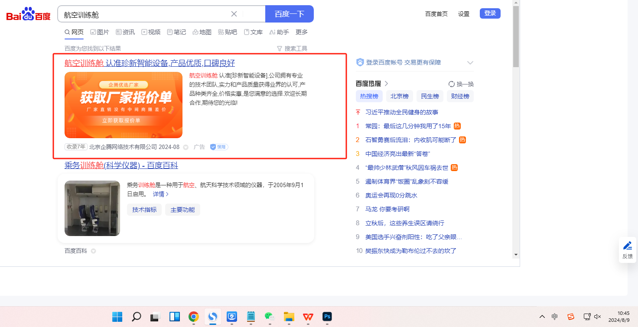The image size is (638, 327).
Task: Click the 航空训练舱 search input field
Action: pos(143,14)
